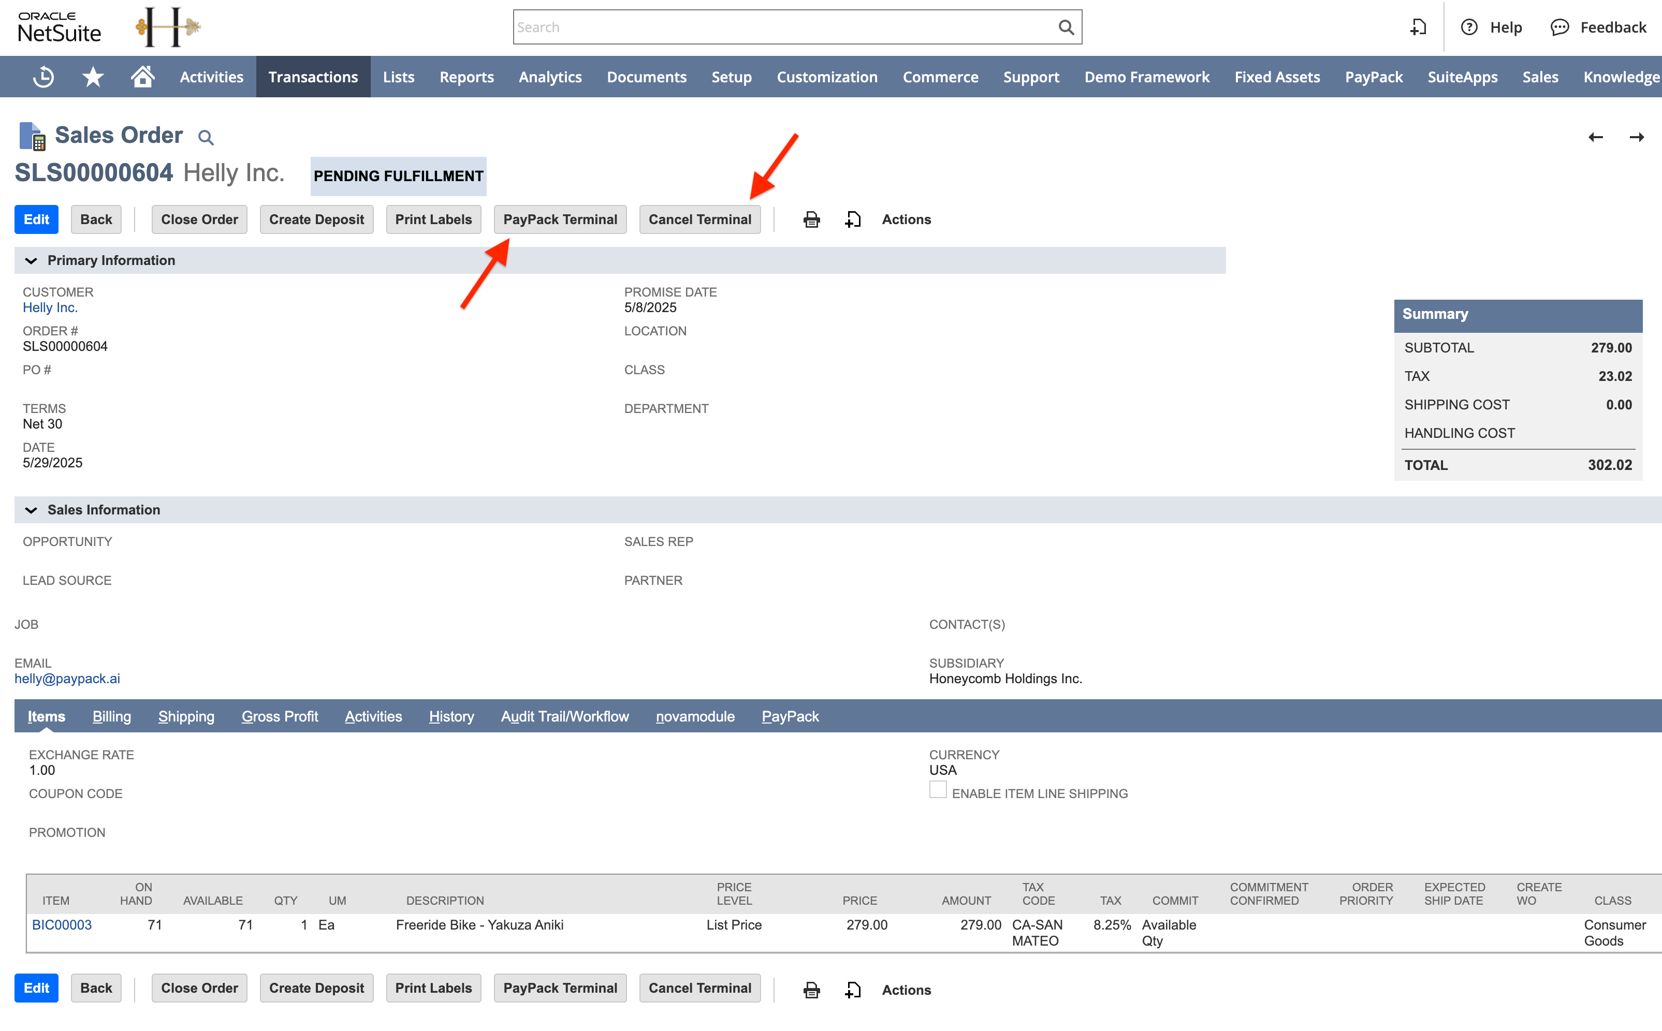
Task: Click the Oracle NetSuite logo
Action: 60,26
